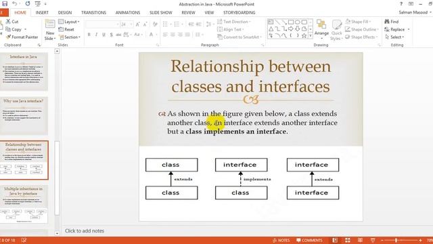Copy selection using the Copy button
433x244 pixels.
[14, 29]
